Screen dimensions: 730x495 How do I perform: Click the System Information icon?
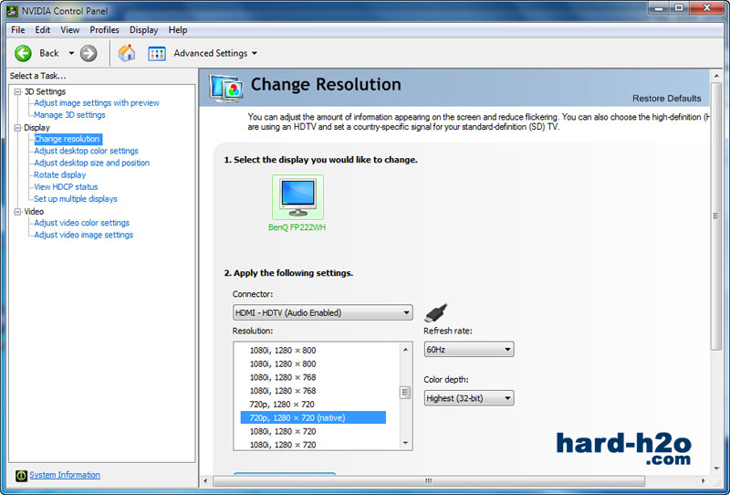click(x=21, y=476)
